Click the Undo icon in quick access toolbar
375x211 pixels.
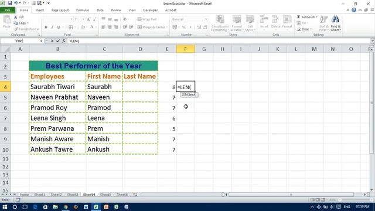coord(16,3)
